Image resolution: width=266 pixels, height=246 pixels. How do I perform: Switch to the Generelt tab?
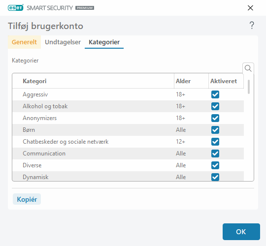24,42
